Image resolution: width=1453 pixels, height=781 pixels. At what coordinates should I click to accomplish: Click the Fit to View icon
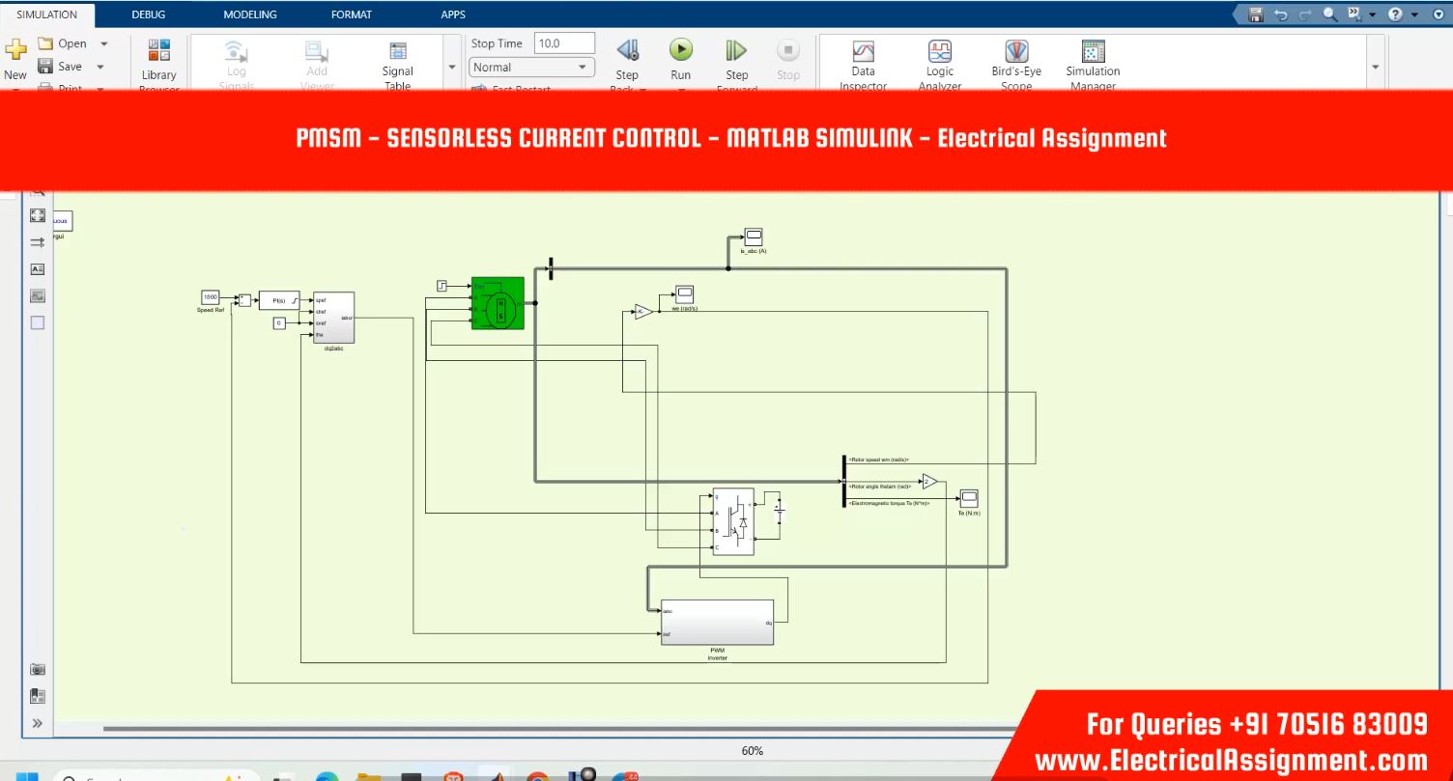tap(38, 215)
